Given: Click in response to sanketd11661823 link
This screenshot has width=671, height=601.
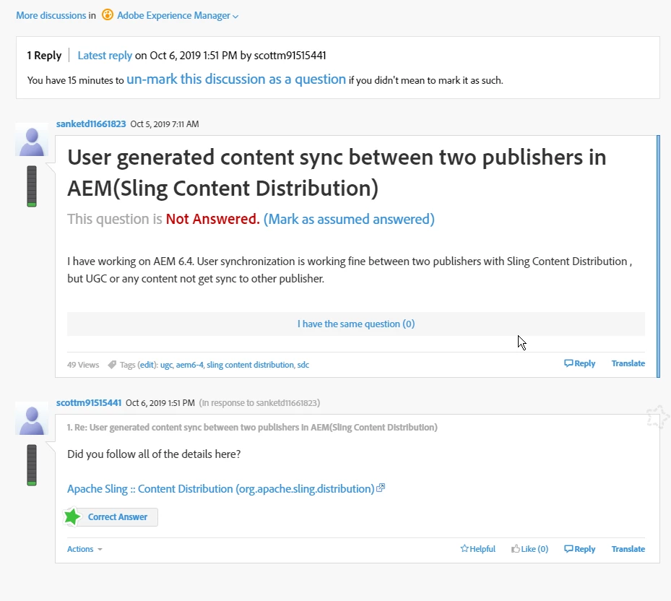Looking at the screenshot, I should [x=259, y=403].
